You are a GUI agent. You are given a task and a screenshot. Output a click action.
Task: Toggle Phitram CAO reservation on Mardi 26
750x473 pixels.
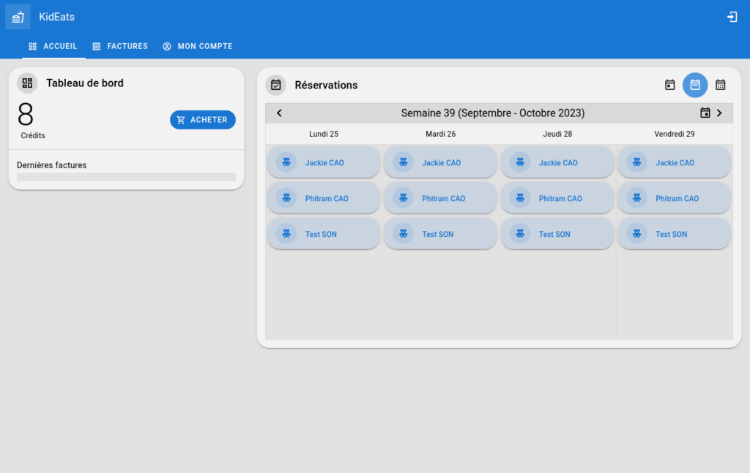440,198
